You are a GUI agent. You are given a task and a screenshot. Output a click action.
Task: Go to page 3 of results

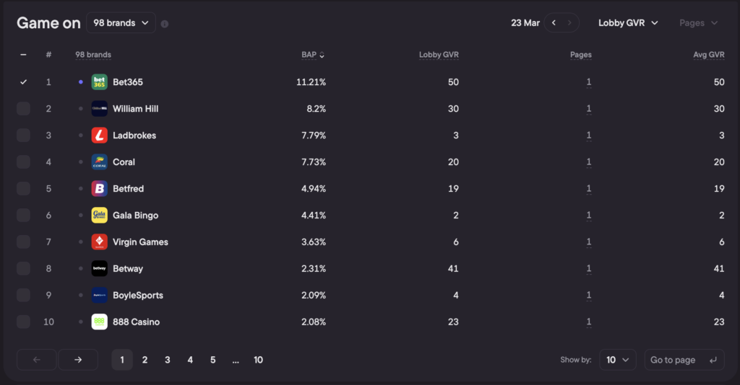click(168, 360)
